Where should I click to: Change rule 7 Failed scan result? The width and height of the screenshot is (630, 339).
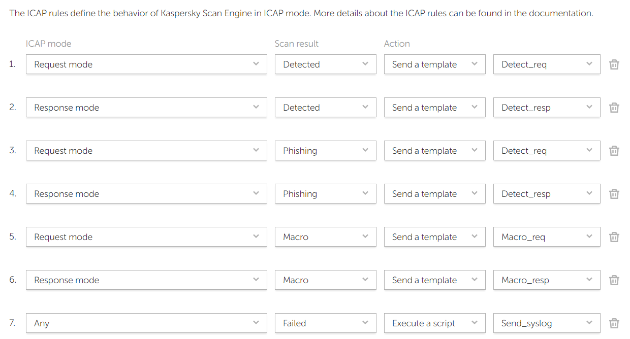[x=325, y=323]
